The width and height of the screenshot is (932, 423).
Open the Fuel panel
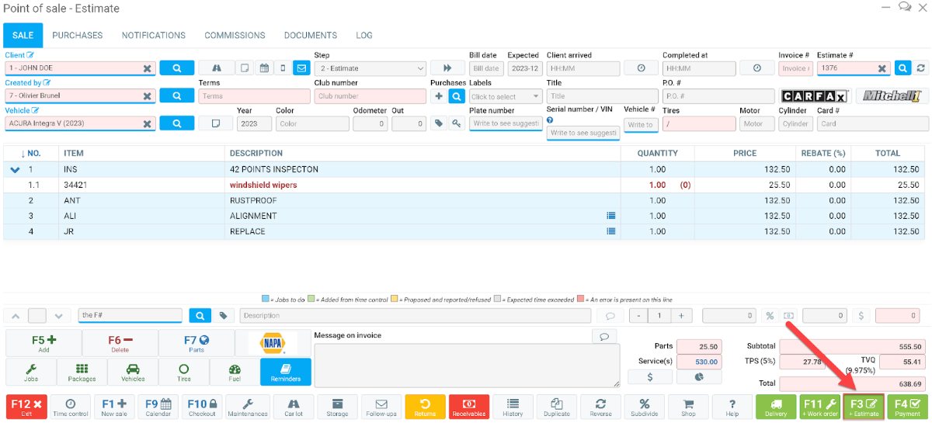tap(235, 373)
